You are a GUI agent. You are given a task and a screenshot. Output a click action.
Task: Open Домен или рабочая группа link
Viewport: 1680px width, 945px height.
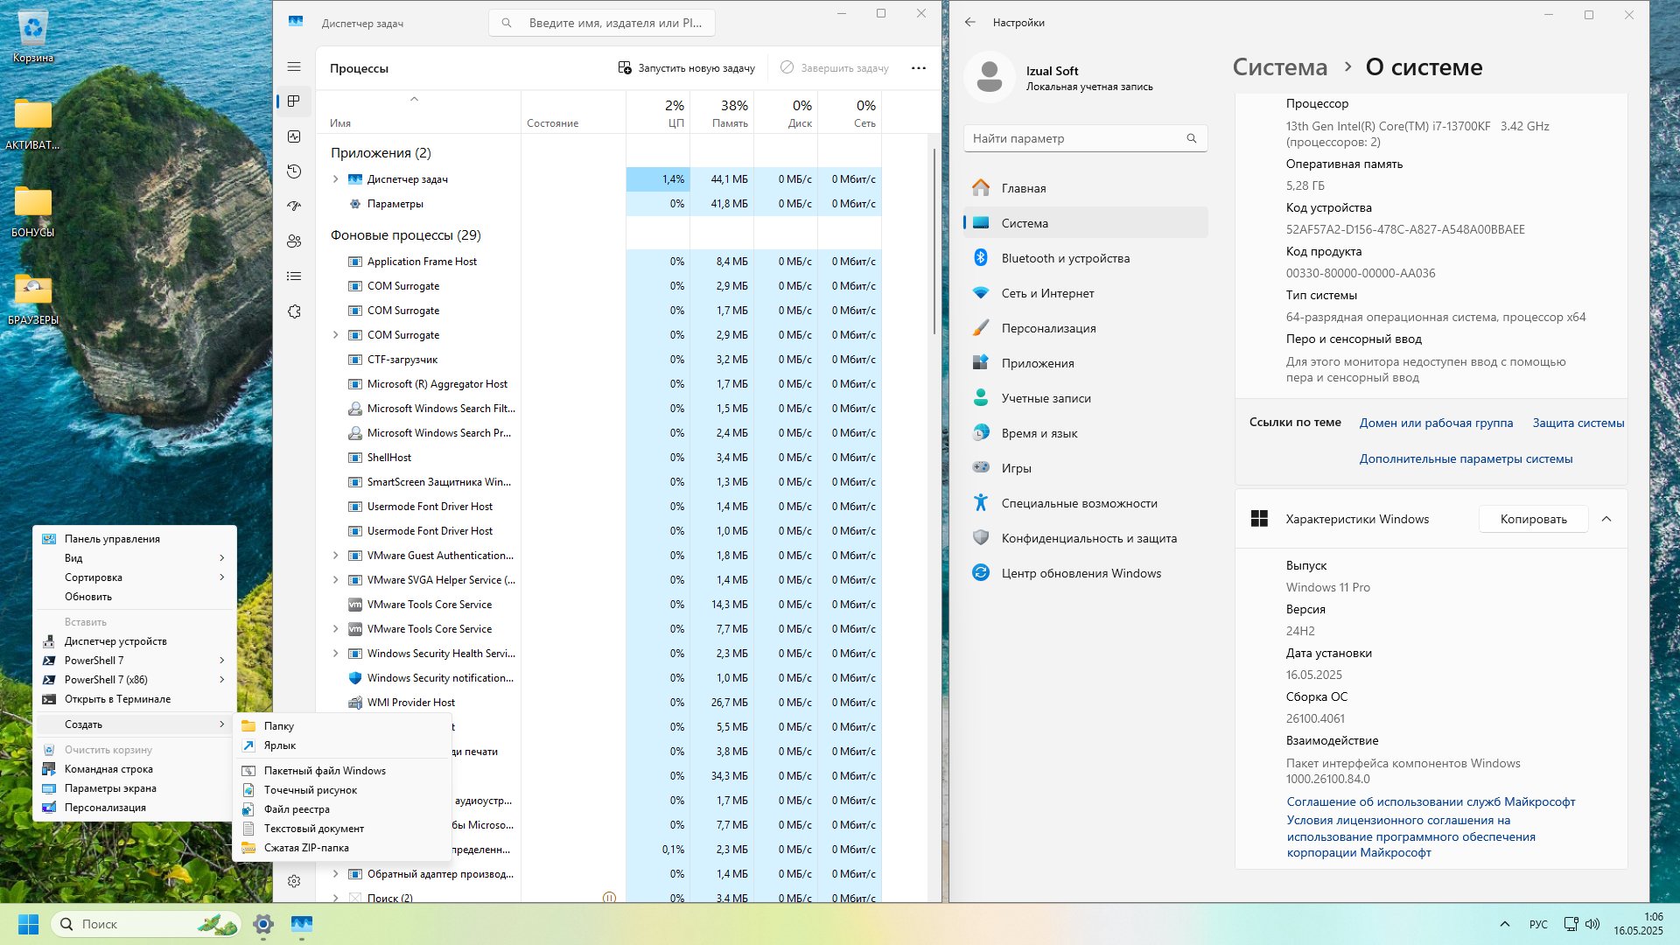[1436, 423]
